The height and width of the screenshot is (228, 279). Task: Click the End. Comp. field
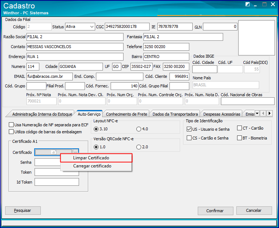pyautogui.click(x=119, y=77)
